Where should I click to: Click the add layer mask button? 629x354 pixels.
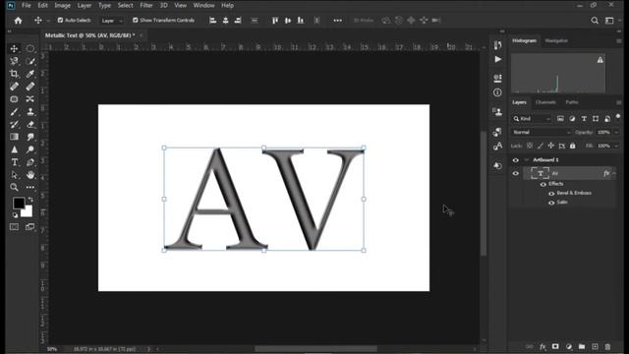[555, 347]
